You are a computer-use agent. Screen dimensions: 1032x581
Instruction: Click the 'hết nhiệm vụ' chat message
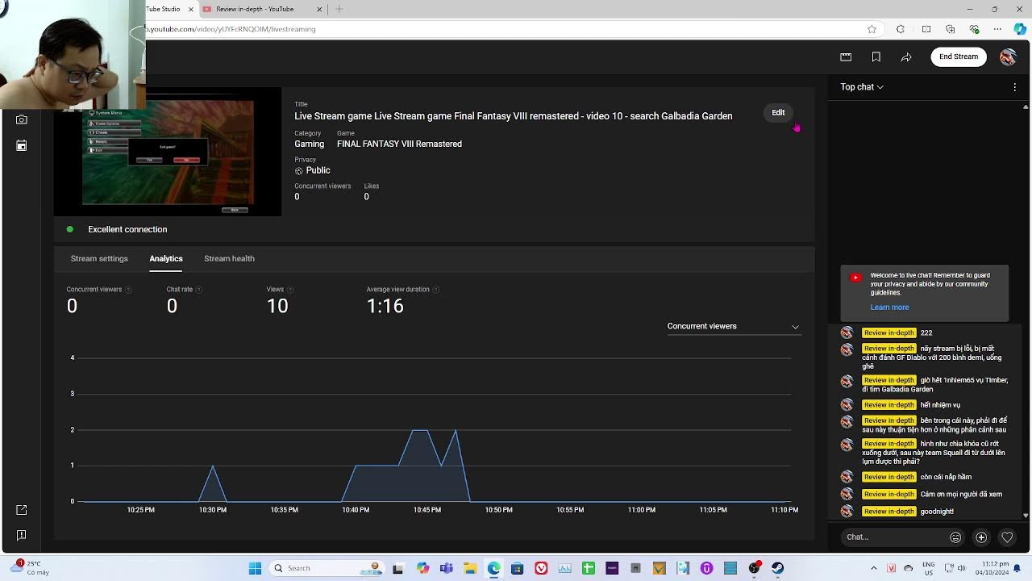(940, 405)
